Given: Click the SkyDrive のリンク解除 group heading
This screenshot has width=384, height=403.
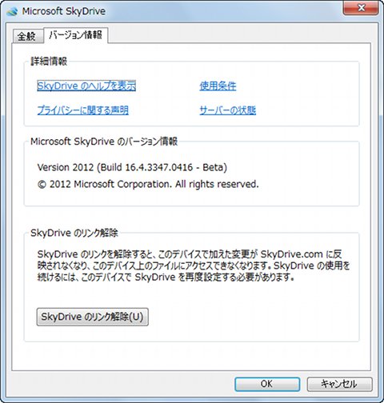Looking at the screenshot, I should [74, 233].
